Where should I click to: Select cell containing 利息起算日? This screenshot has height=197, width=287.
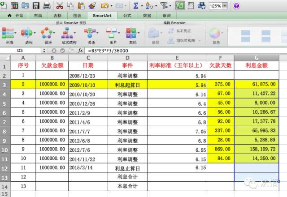tap(127, 85)
